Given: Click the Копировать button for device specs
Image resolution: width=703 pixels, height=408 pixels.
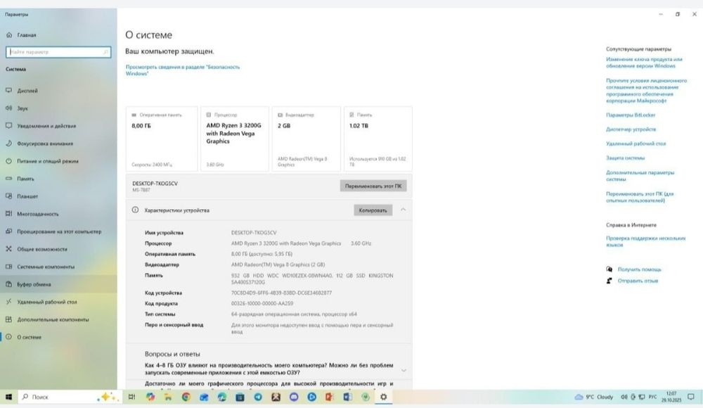Looking at the screenshot, I should pos(373,210).
